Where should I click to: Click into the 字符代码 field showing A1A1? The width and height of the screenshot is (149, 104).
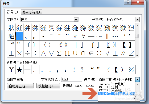pyautogui.click(x=72, y=79)
